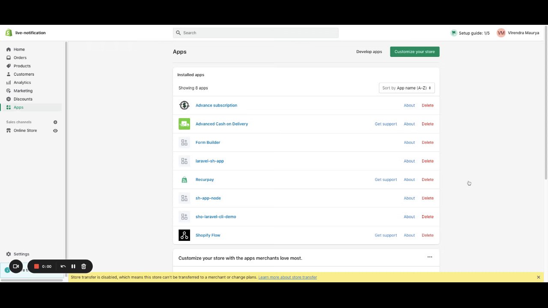Click the Advanced Cash on Delivery icon
The width and height of the screenshot is (548, 308).
184,124
